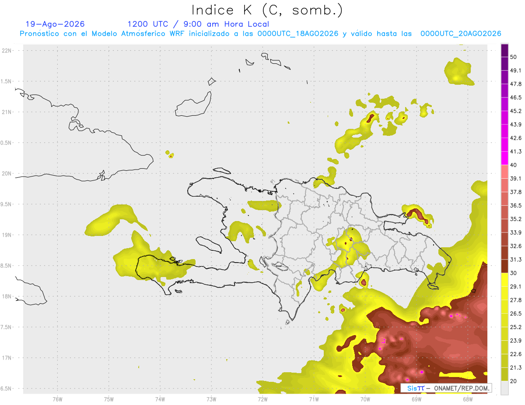Viewport: 525px width, 405px height.
Task: Click the "18N" latitude label
Action: [x=7, y=297]
